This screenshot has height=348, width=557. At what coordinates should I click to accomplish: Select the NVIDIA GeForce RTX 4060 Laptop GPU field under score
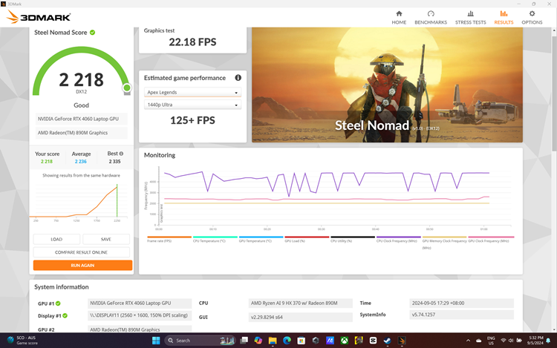pyautogui.click(x=82, y=119)
